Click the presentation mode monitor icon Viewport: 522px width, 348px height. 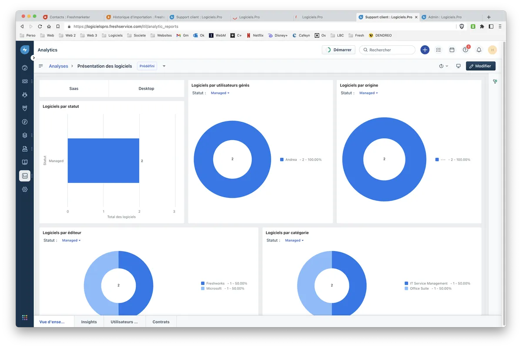pyautogui.click(x=458, y=66)
